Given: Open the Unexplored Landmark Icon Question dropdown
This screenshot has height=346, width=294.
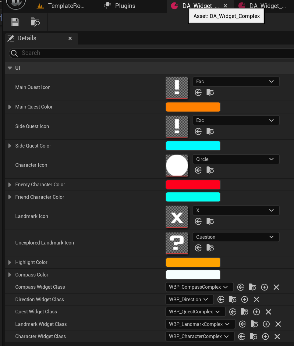Looking at the screenshot, I should pos(236,237).
